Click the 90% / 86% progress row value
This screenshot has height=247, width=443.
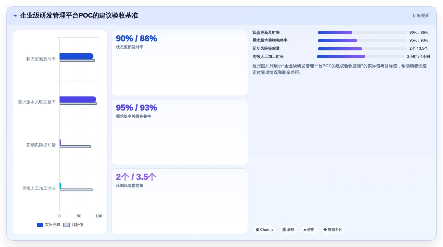(419, 32)
